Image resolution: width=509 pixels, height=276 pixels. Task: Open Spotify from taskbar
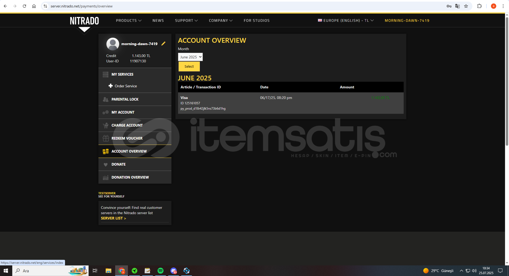(161, 271)
